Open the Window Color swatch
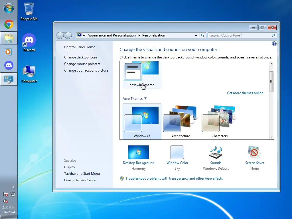292x219 pixels. [x=177, y=152]
